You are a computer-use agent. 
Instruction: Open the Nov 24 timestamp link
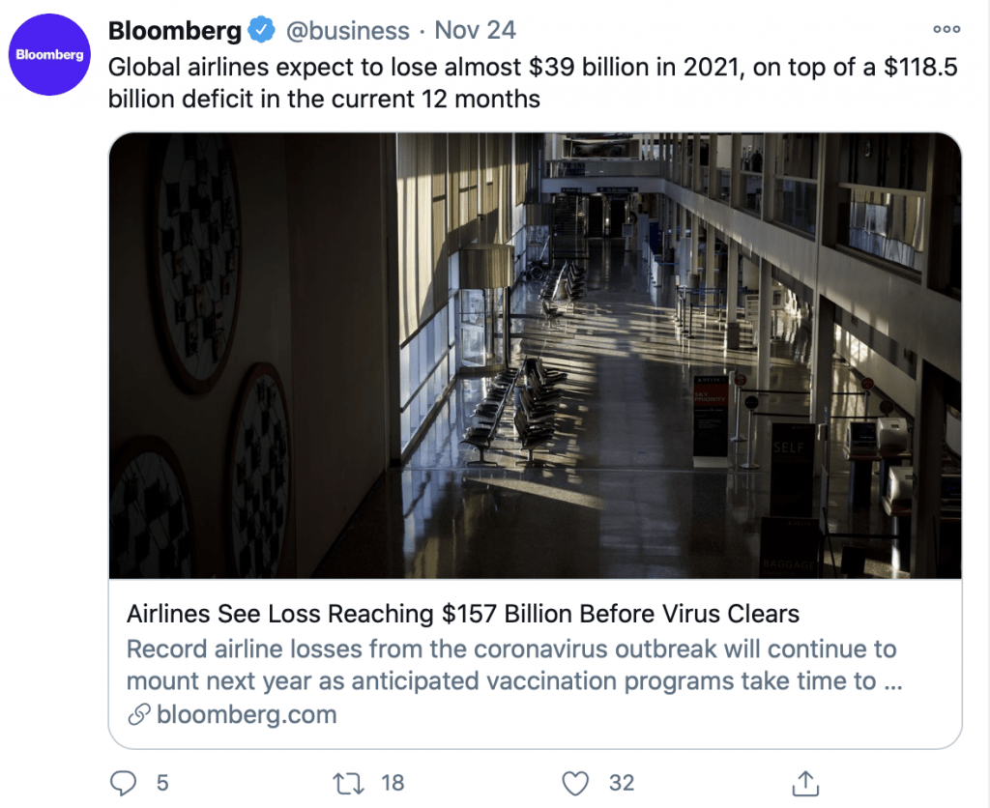click(475, 30)
